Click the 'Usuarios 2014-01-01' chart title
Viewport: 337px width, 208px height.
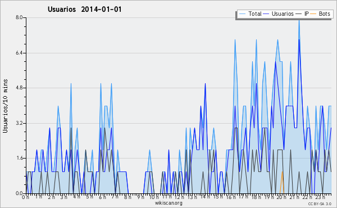coord(85,9)
